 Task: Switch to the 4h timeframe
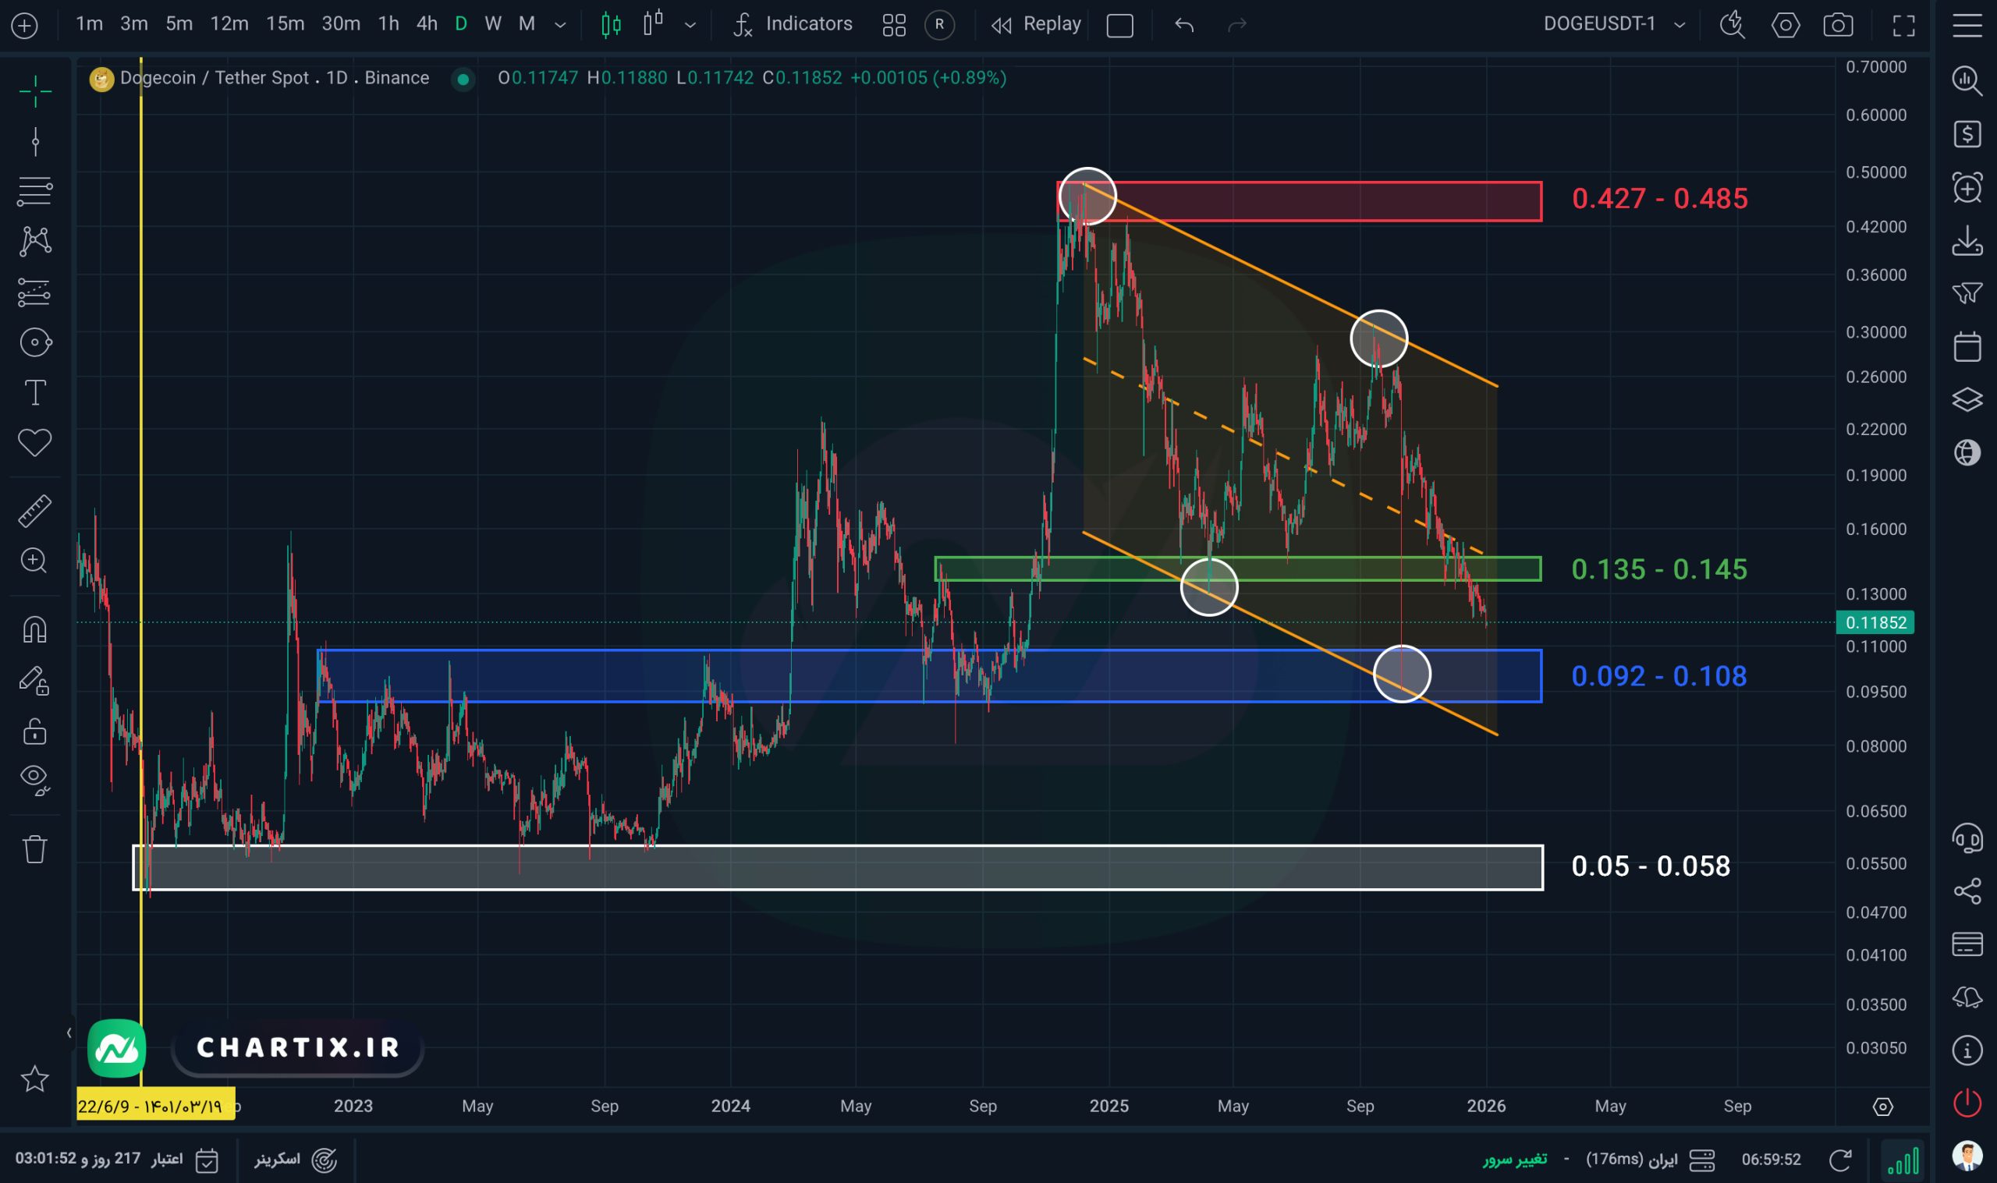pyautogui.click(x=427, y=24)
